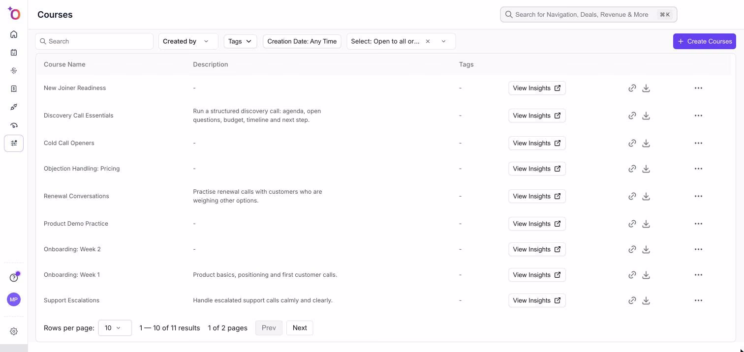Download Support Escalations course
The width and height of the screenshot is (744, 352).
point(646,300)
